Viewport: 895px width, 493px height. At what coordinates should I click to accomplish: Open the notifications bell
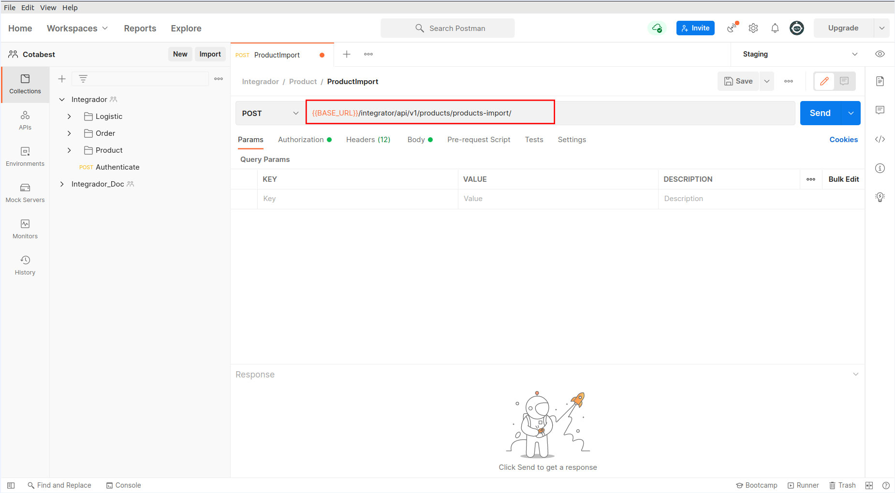tap(775, 28)
